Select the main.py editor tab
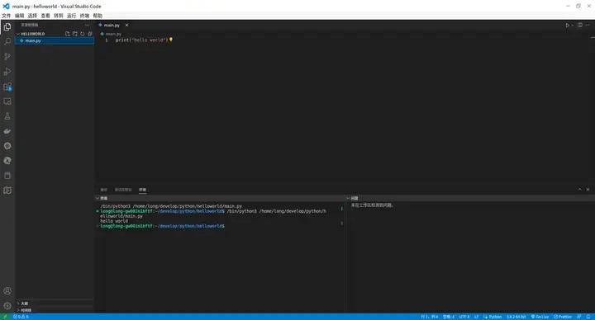 coord(112,25)
